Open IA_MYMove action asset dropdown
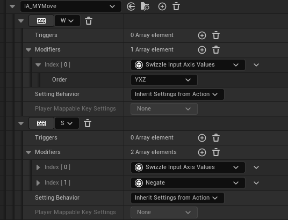 pos(71,6)
